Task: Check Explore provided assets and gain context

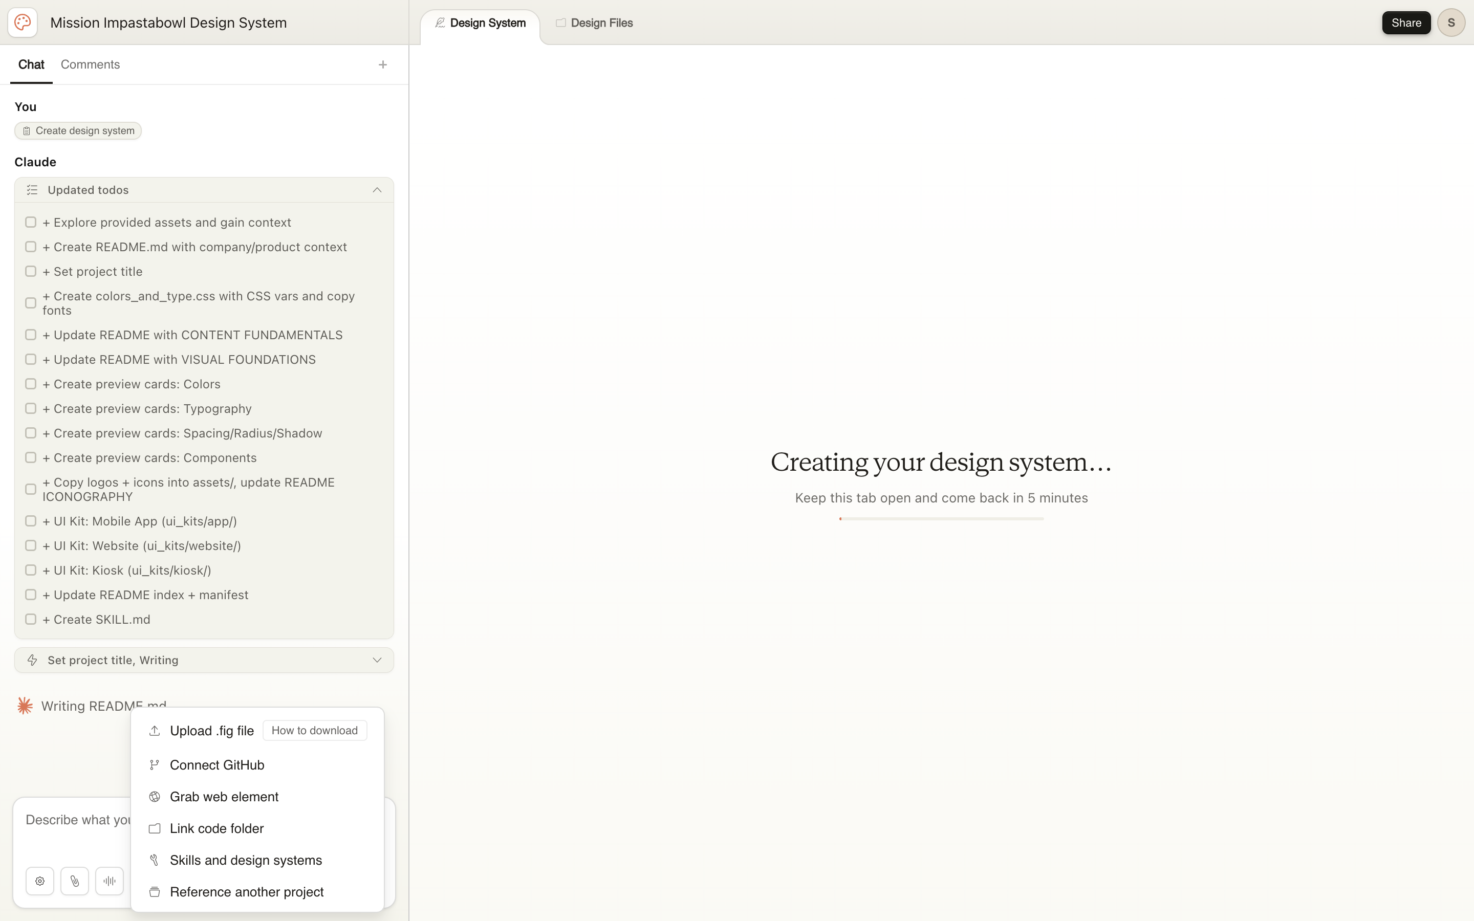Action: pyautogui.click(x=31, y=223)
